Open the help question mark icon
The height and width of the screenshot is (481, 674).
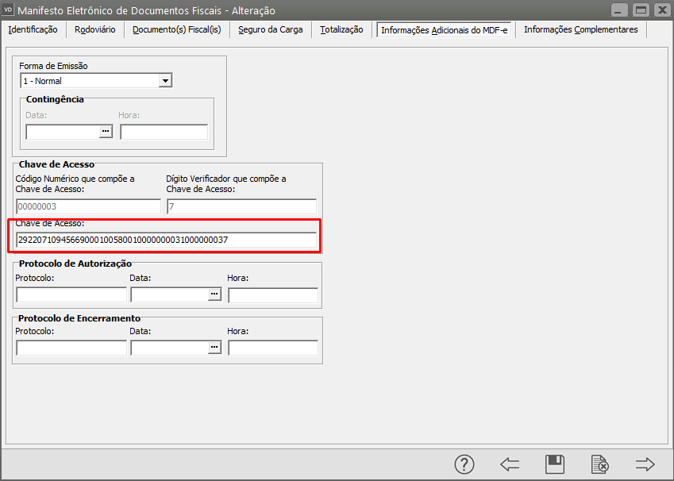(x=464, y=464)
